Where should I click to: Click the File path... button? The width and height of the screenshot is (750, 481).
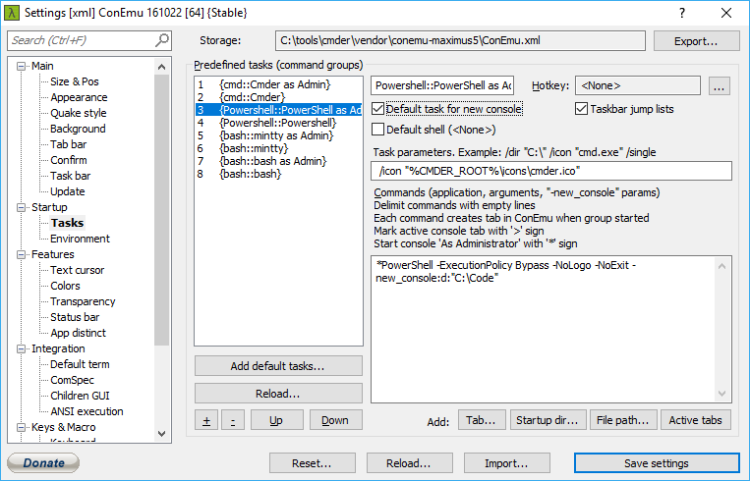[x=623, y=420]
